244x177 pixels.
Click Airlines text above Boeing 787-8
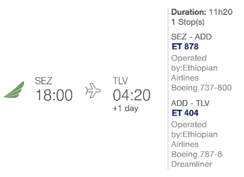tap(185, 144)
